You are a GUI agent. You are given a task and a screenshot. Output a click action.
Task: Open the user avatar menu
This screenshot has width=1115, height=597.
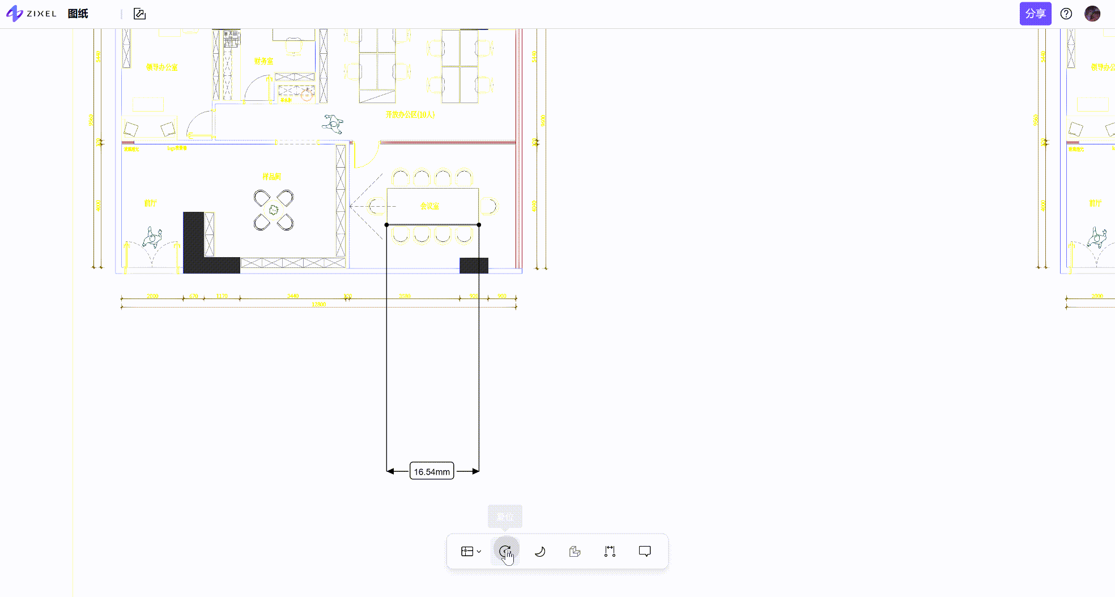[x=1092, y=14]
